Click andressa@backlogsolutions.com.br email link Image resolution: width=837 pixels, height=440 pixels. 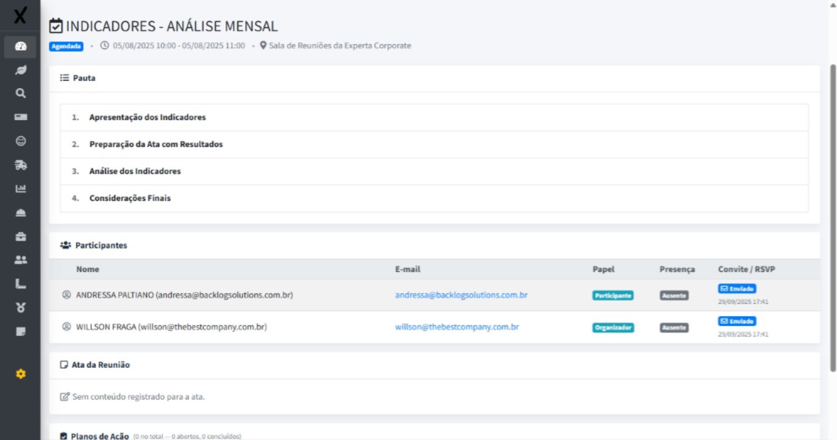coord(461,295)
